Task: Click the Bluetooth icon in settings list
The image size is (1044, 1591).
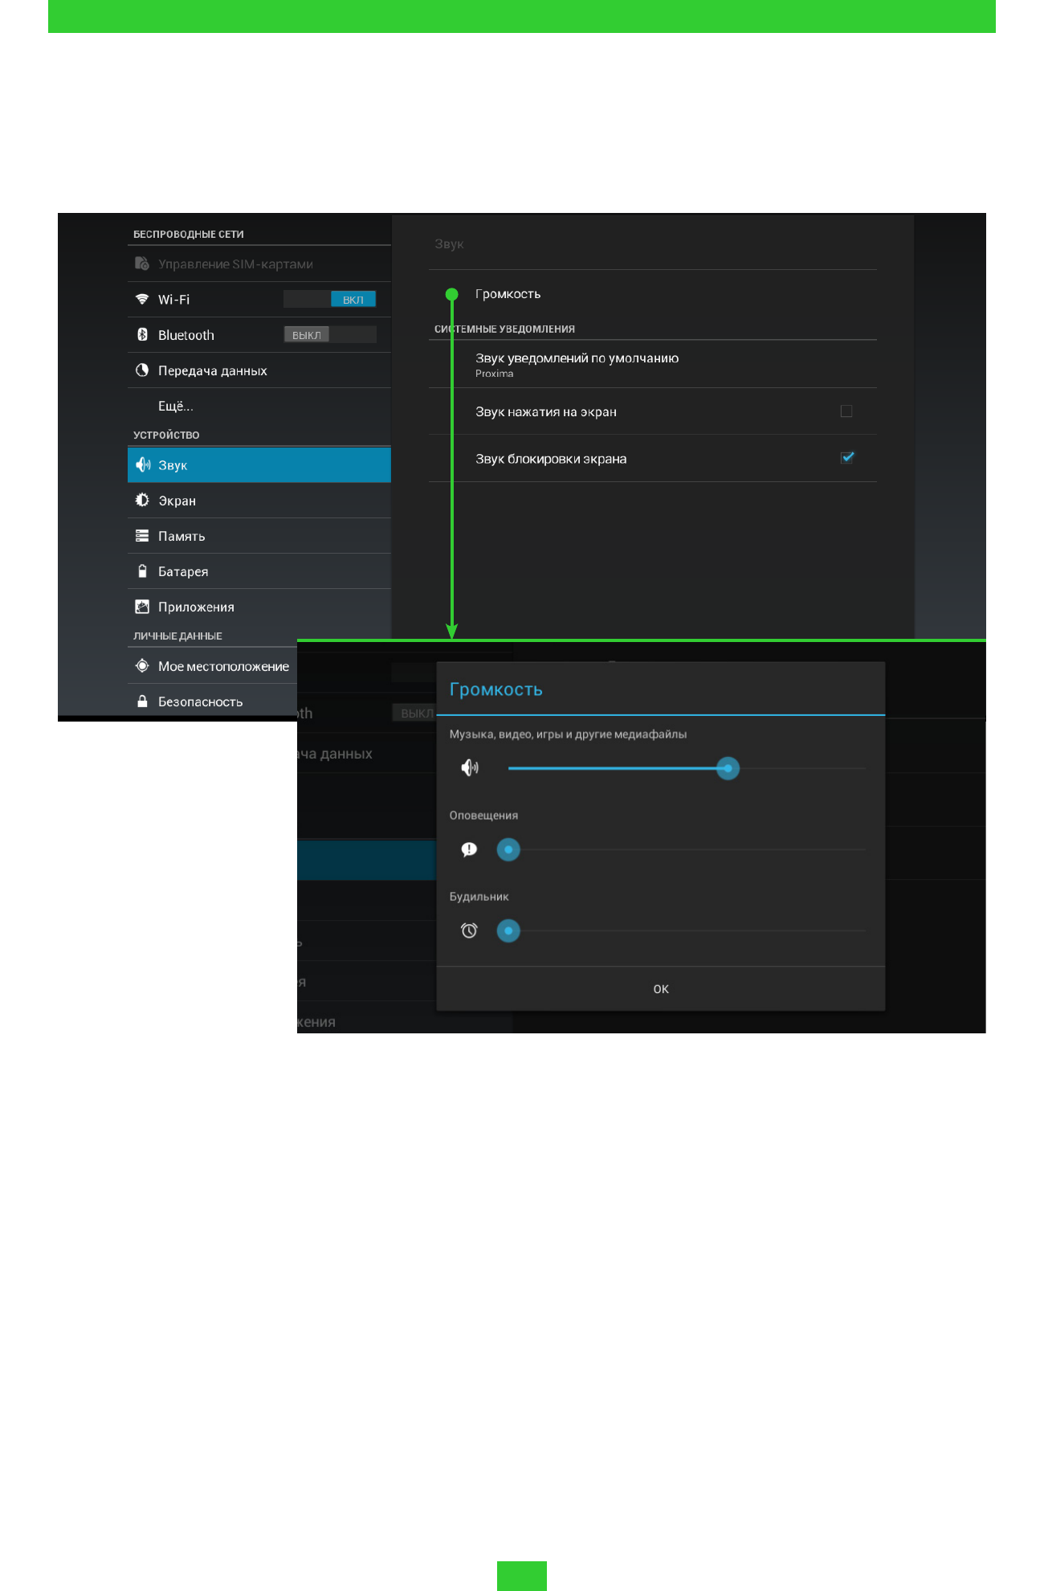Action: pyautogui.click(x=142, y=334)
